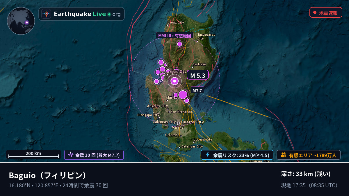Click the Batangas City dot

click(180, 147)
